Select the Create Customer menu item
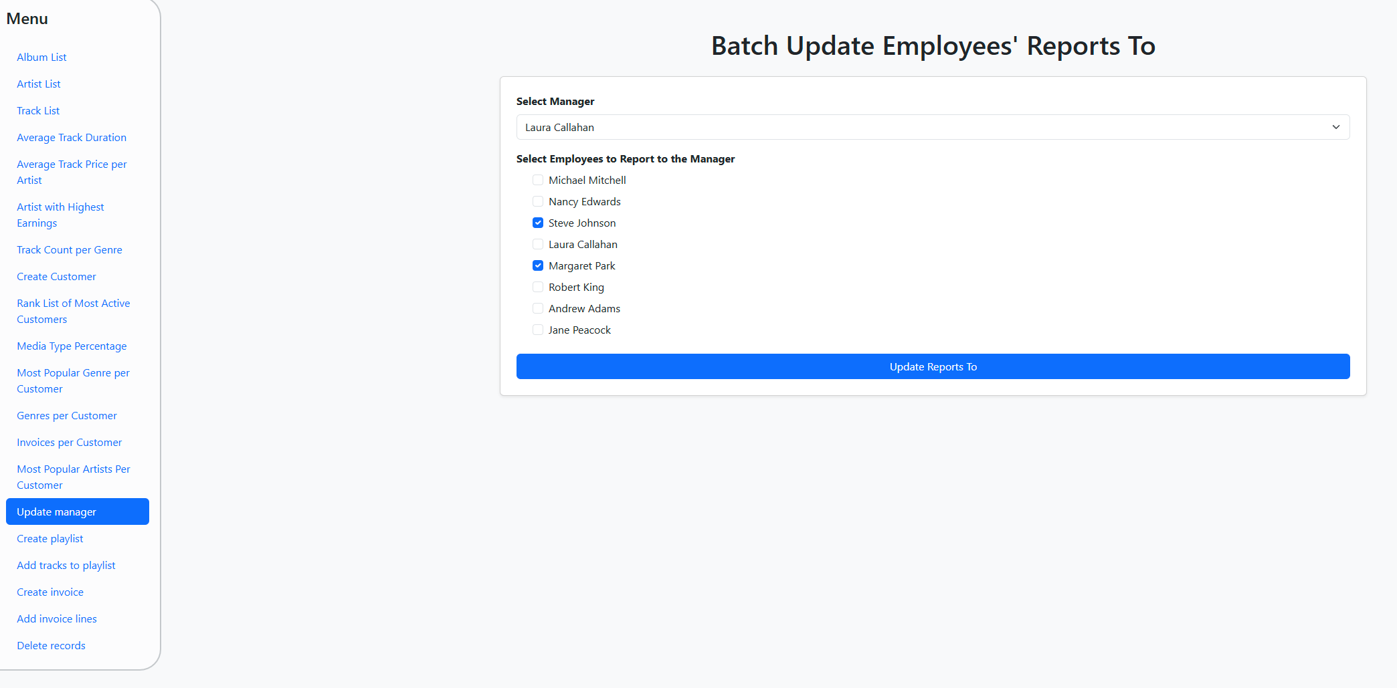The width and height of the screenshot is (1397, 688). 56,276
